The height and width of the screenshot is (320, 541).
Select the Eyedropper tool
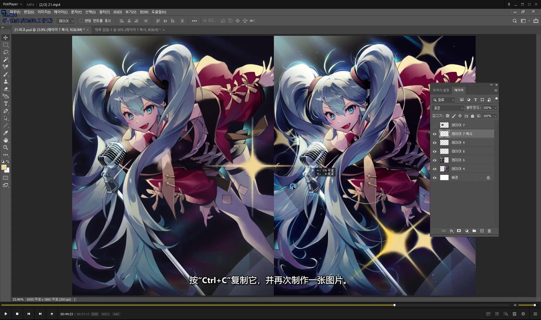(6, 133)
